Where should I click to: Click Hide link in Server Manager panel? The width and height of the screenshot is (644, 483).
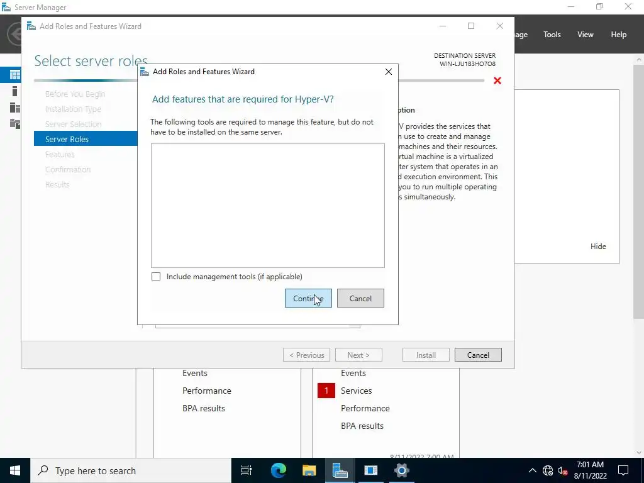pyautogui.click(x=598, y=247)
